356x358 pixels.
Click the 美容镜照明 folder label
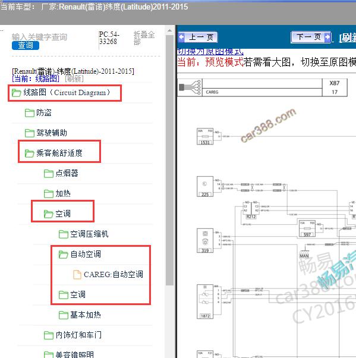click(75, 354)
